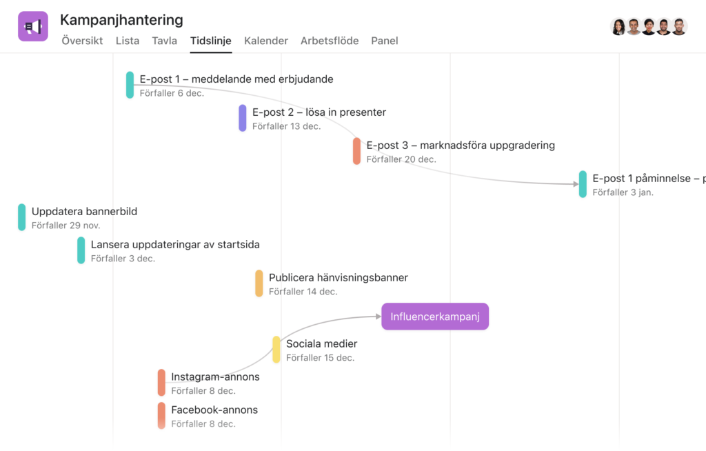Open the Facebook-annons task
706x451 pixels.
pos(214,410)
